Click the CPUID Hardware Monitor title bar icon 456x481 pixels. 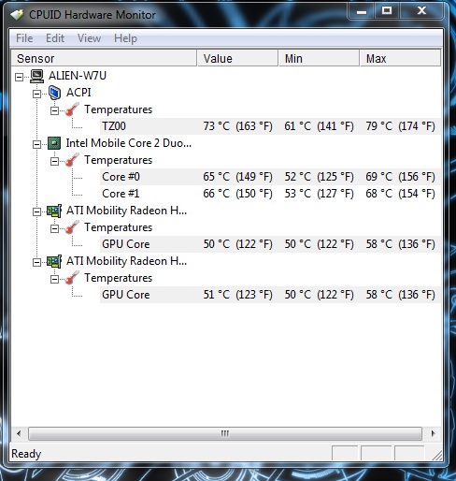[x=17, y=14]
